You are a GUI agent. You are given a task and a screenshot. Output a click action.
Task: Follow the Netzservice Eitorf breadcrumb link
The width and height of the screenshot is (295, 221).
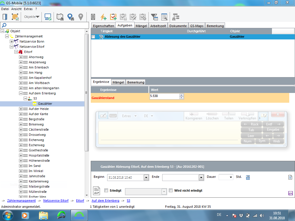(56, 201)
